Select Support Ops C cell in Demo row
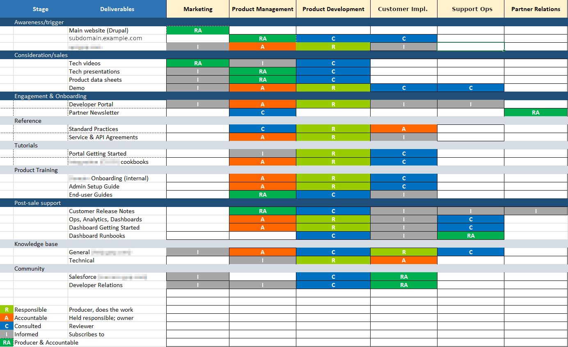The width and height of the screenshot is (568, 347). [471, 88]
